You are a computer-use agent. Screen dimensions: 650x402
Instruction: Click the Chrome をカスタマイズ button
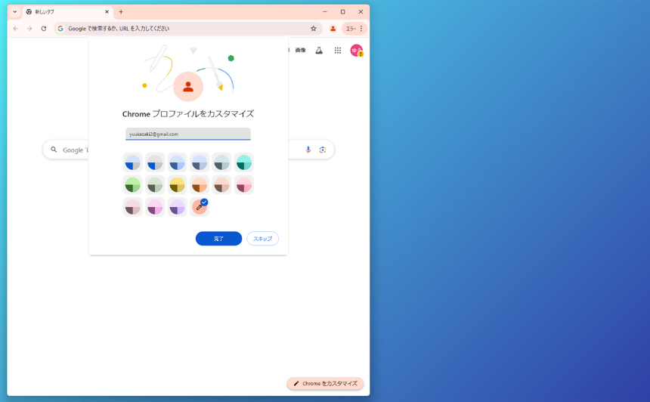(325, 384)
